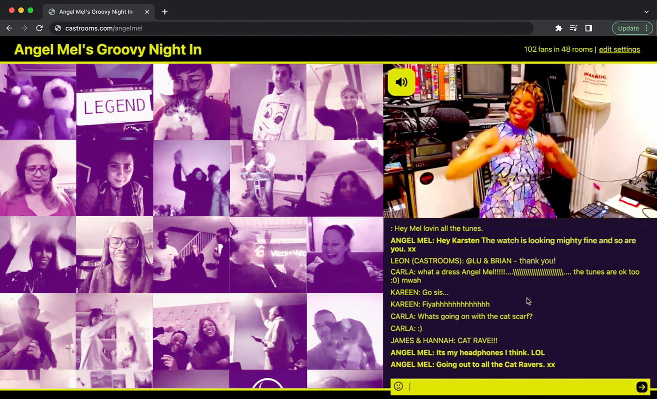This screenshot has height=399, width=657.
Task: Click the message 'KAREEN: Go sis...'
Action: [x=420, y=292]
